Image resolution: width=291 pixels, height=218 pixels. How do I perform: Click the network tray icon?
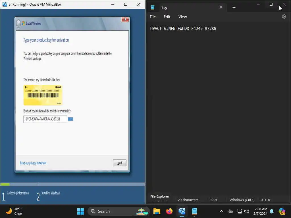(240, 211)
